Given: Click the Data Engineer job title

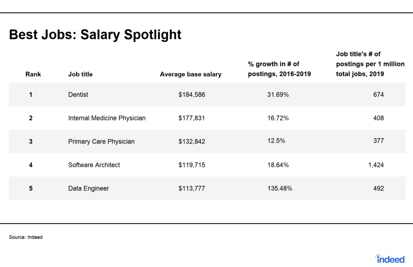Looking at the screenshot, I should click(88, 188).
